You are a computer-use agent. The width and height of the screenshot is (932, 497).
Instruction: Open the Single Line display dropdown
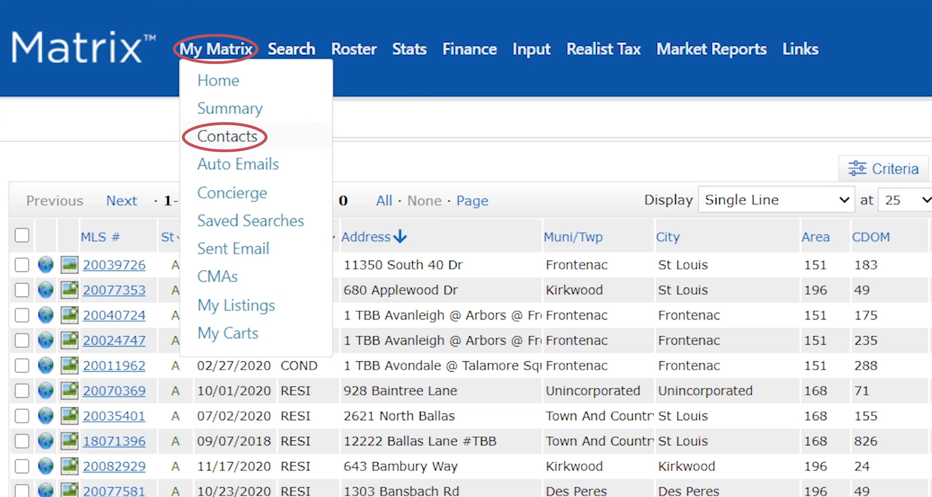coord(776,200)
